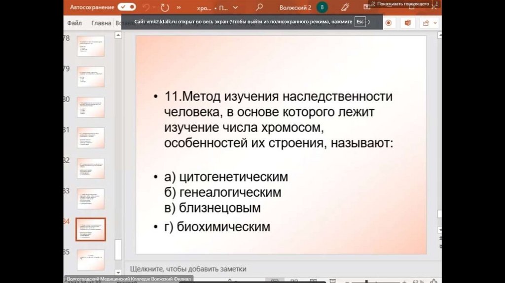Toggle the Автосохранение switch
Viewport: 505px width, 283px height.
(x=127, y=7)
